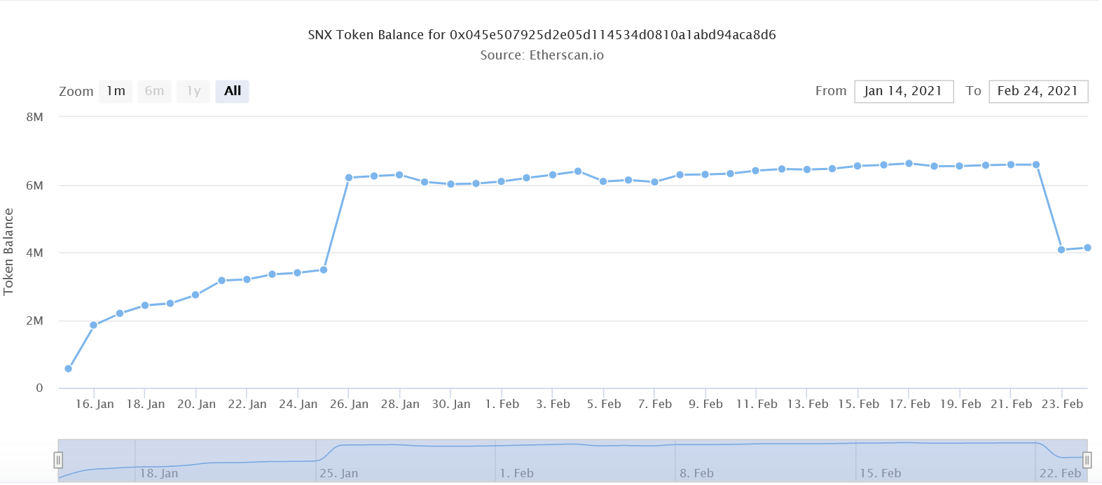
Task: Click 8. Feb label in navigator
Action: pyautogui.click(x=696, y=474)
